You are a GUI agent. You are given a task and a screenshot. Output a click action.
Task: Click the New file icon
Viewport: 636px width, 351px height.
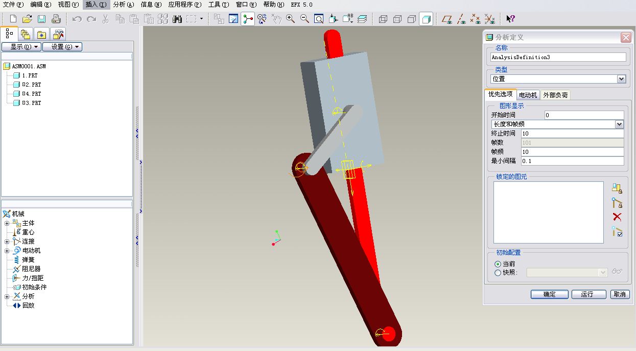(14, 19)
